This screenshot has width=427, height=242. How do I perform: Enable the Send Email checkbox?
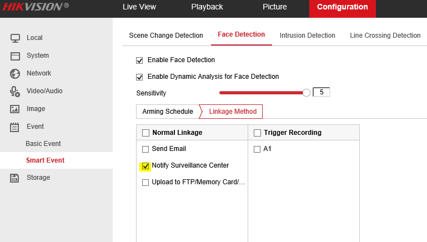145,149
